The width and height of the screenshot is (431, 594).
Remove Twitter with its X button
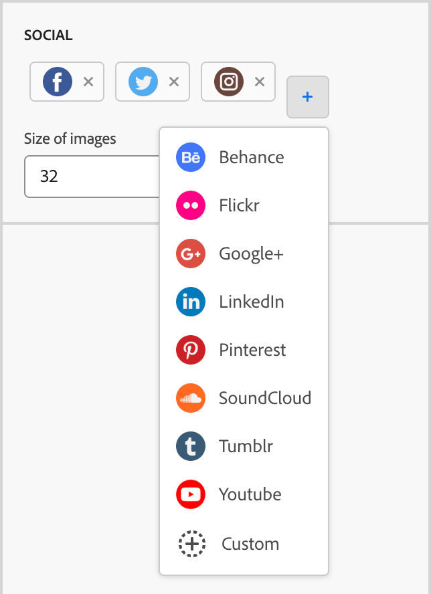click(x=173, y=82)
